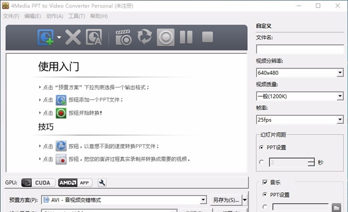Image resolution: width=348 pixels, height=212 pixels.
Task: Click the 自定义 panel heading
Action: (263, 26)
